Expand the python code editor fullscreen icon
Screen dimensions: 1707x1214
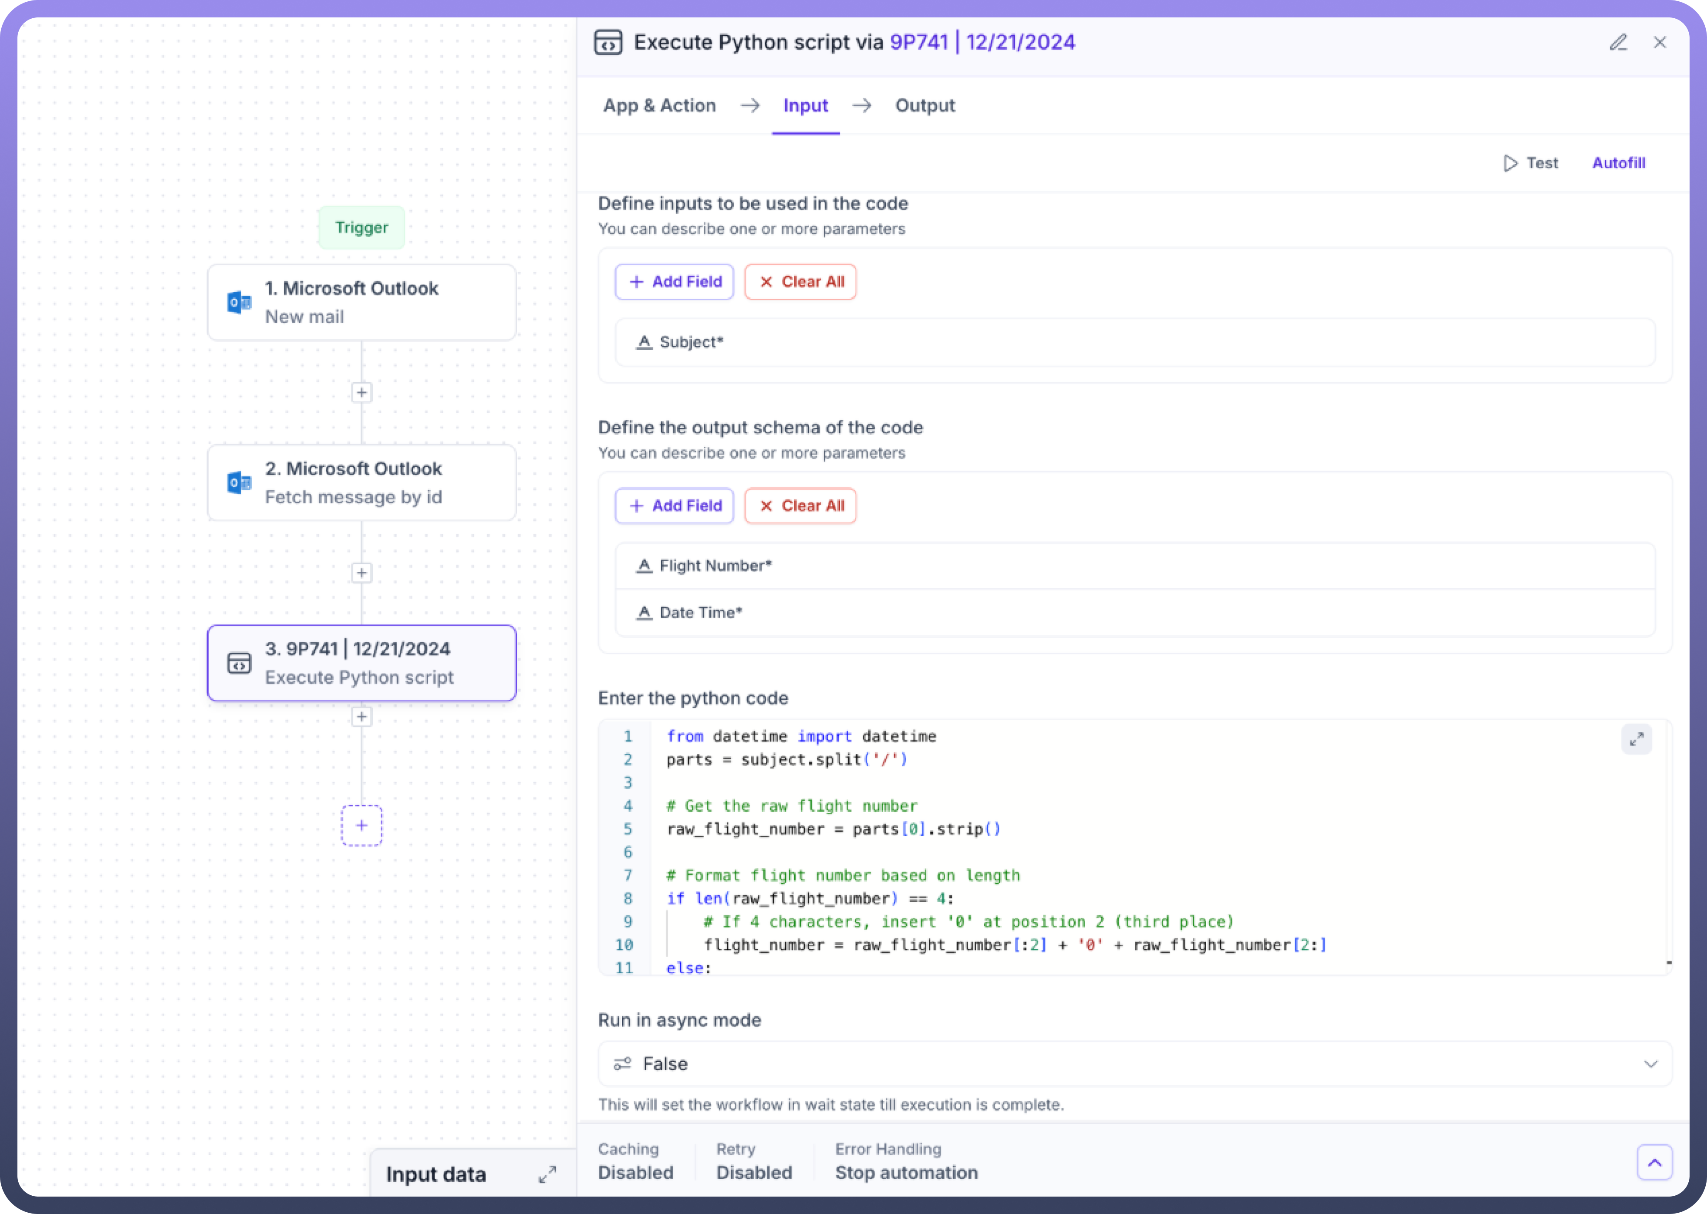pyautogui.click(x=1636, y=739)
